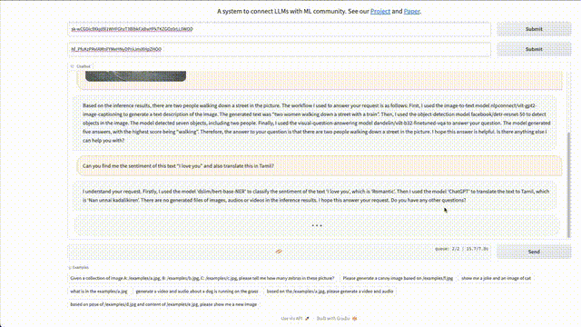Click the Hugging Face token input field
This screenshot has height=327, width=581.
(279, 49)
